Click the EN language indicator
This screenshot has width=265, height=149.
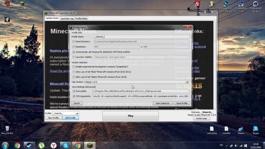tap(221, 145)
